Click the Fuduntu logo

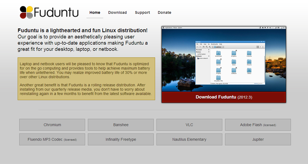coord(49,12)
